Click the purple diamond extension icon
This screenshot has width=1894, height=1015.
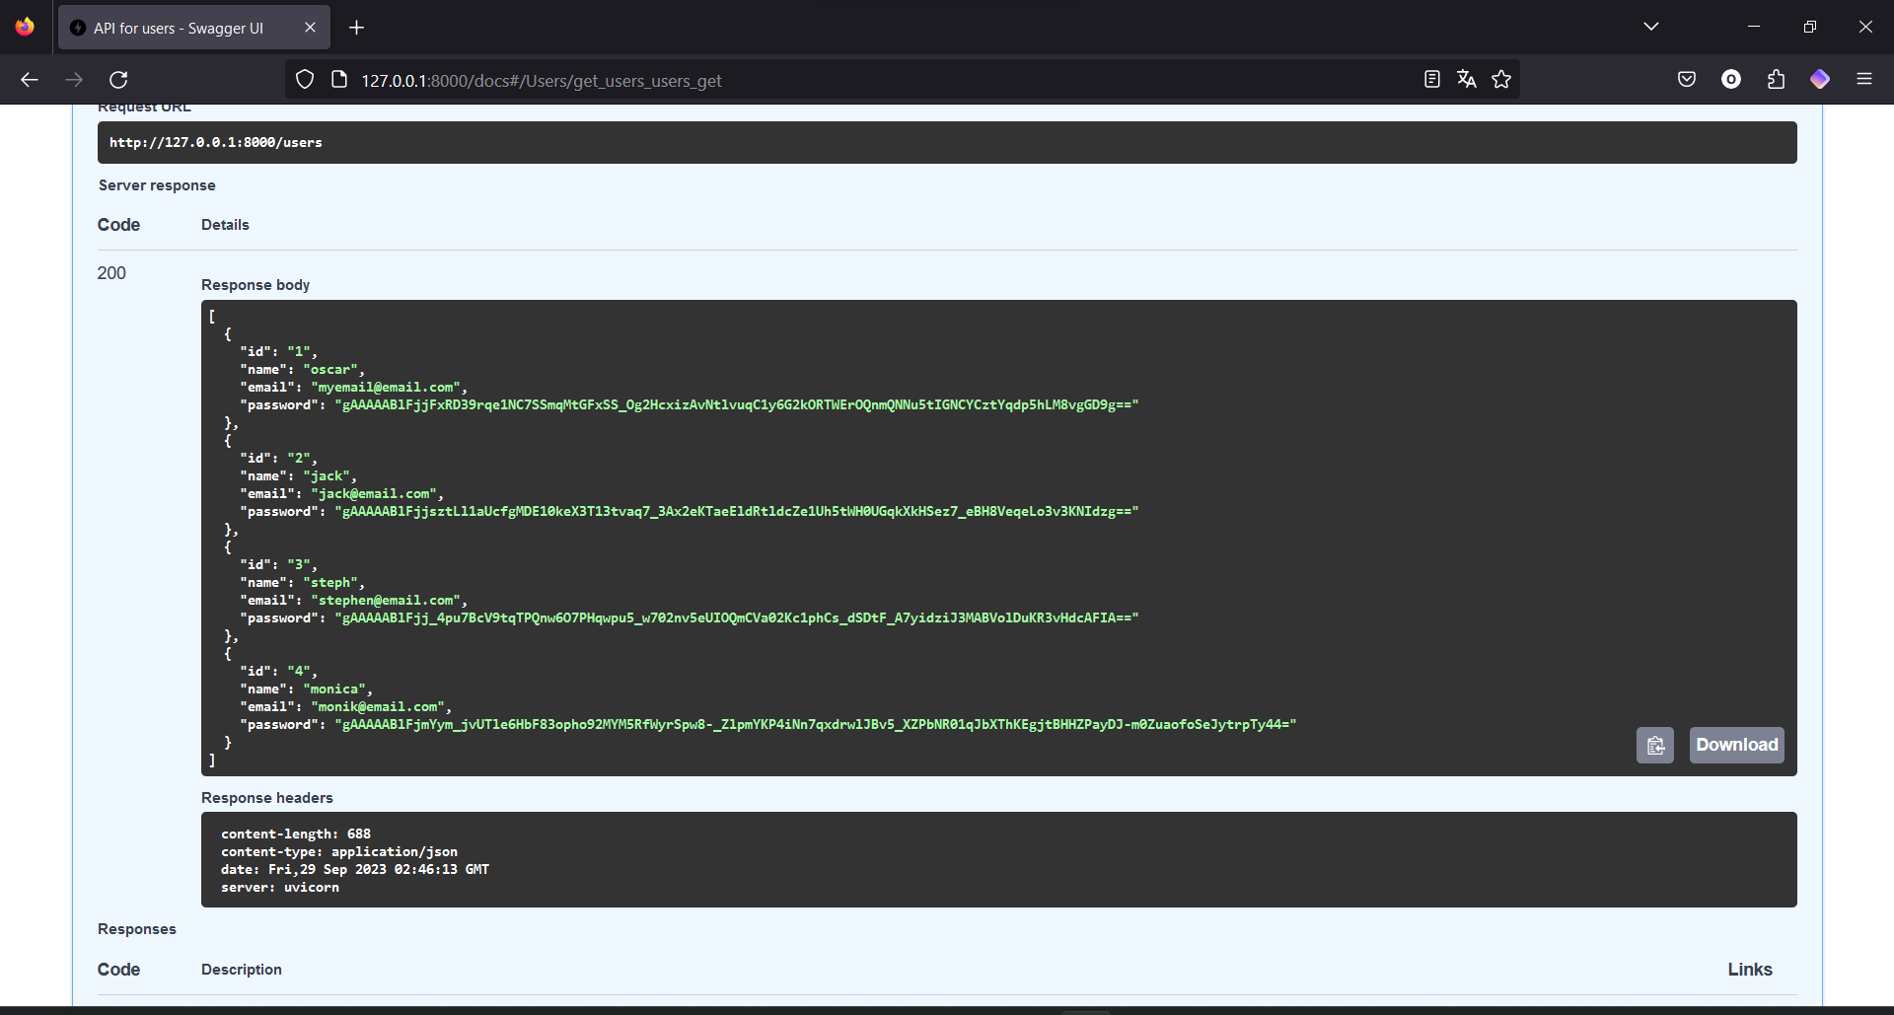coord(1820,80)
